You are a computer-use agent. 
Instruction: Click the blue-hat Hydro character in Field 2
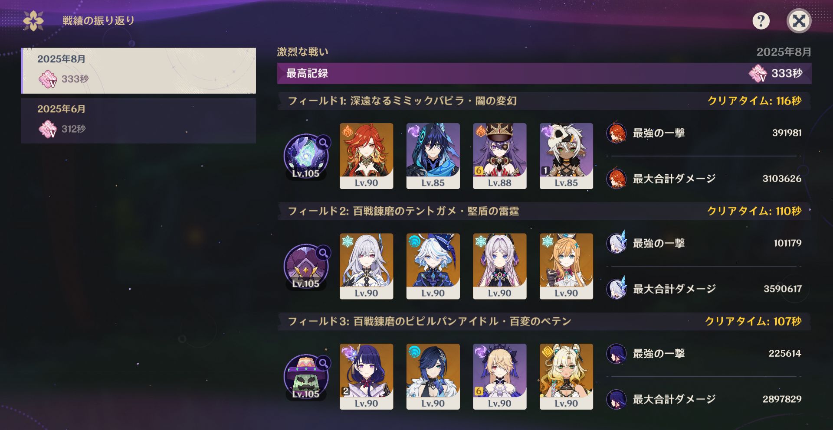[x=433, y=266]
